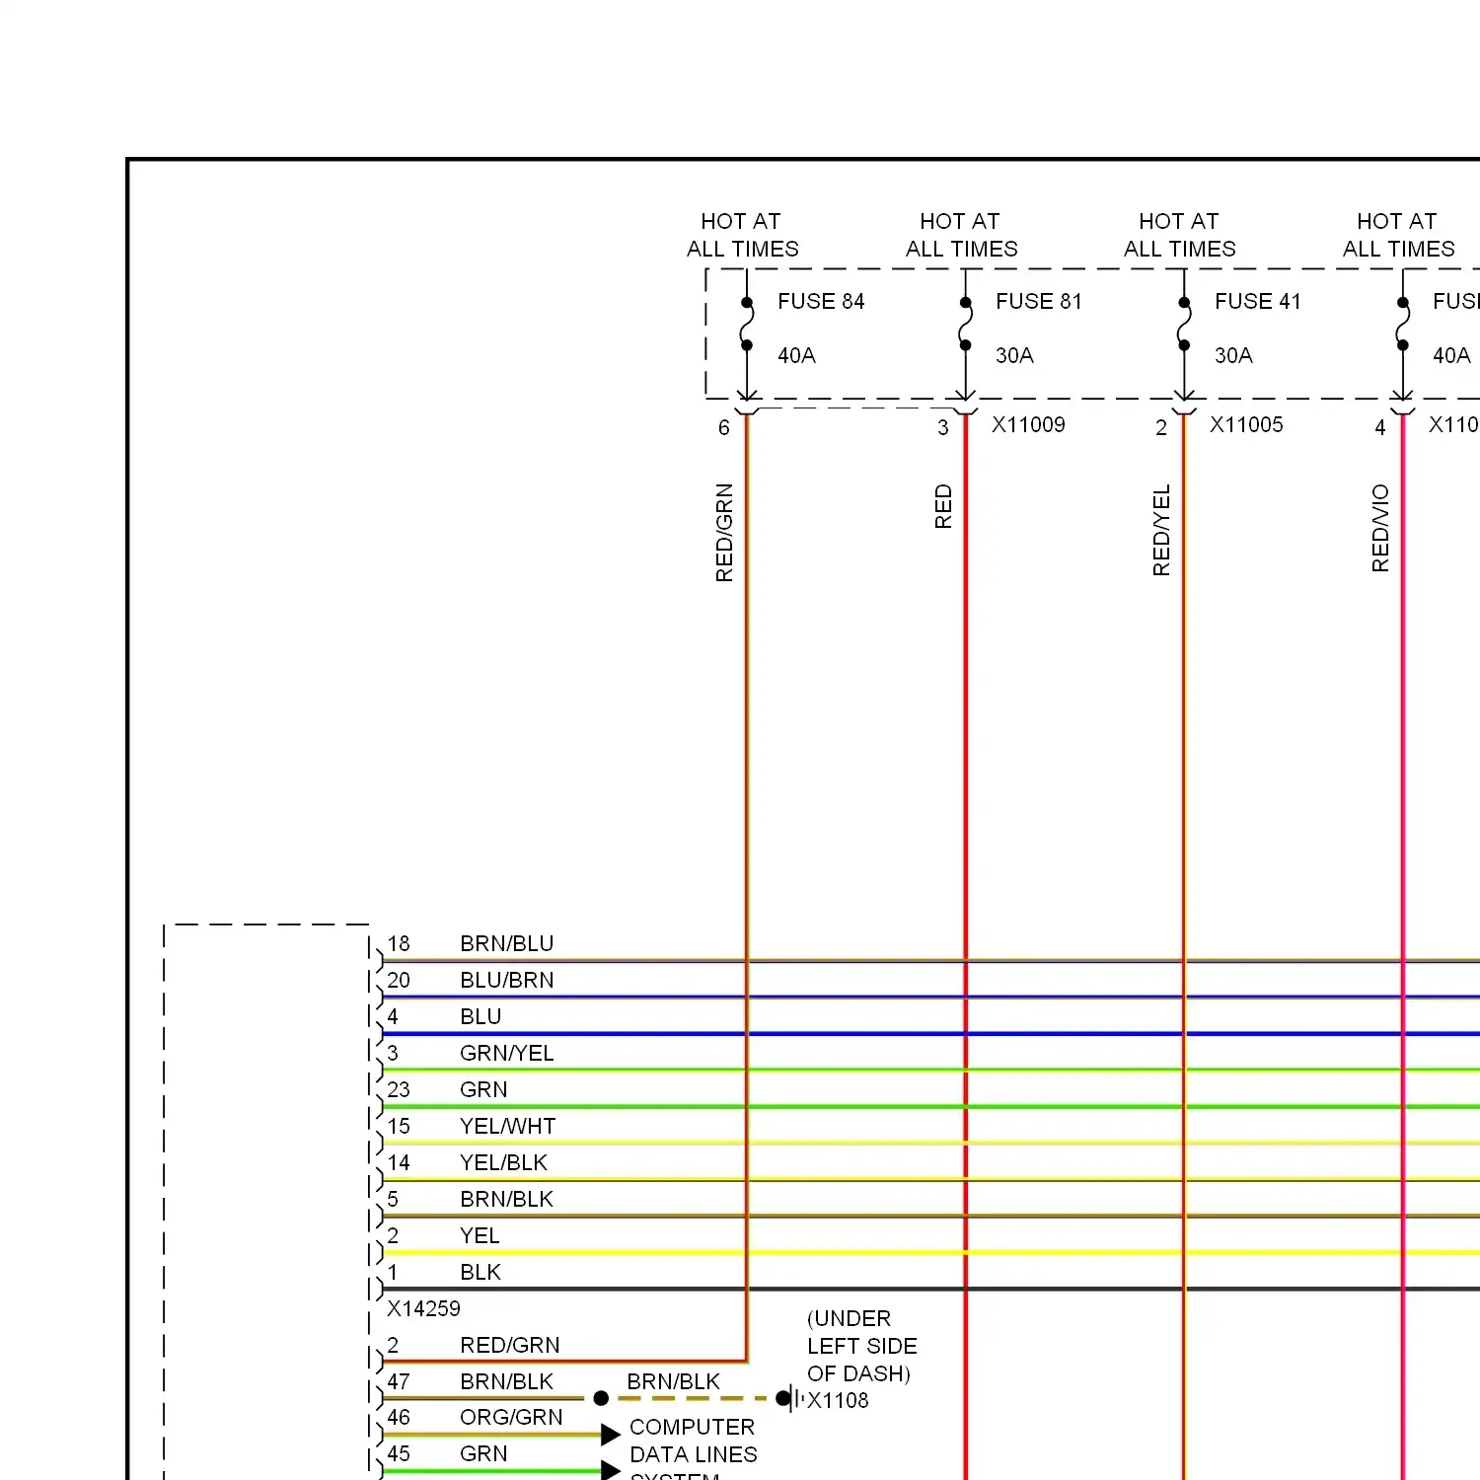
Task: Select the BLK label at pin 1
Action: click(x=481, y=1273)
